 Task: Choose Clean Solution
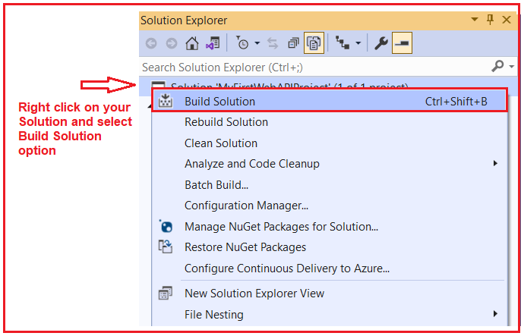tap(330, 143)
